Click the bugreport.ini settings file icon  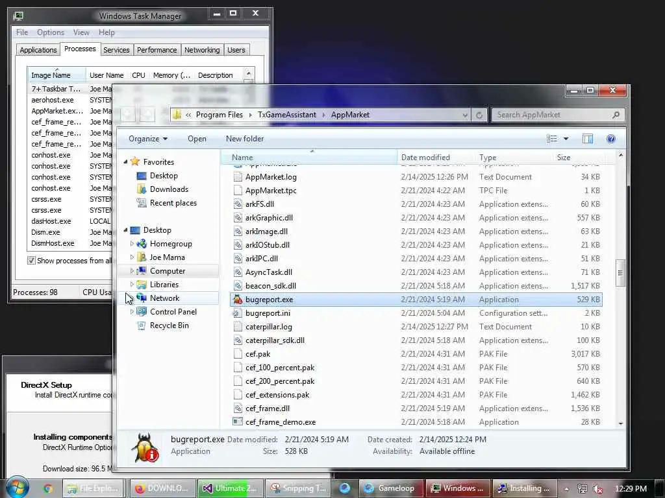point(238,313)
